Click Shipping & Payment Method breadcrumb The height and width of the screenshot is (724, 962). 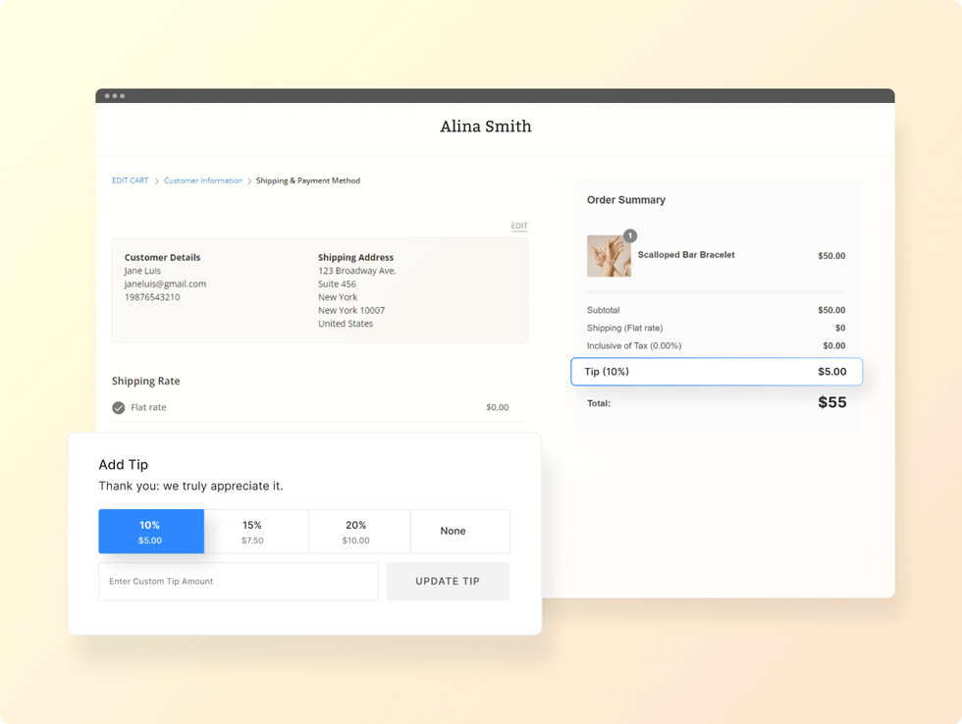point(308,181)
